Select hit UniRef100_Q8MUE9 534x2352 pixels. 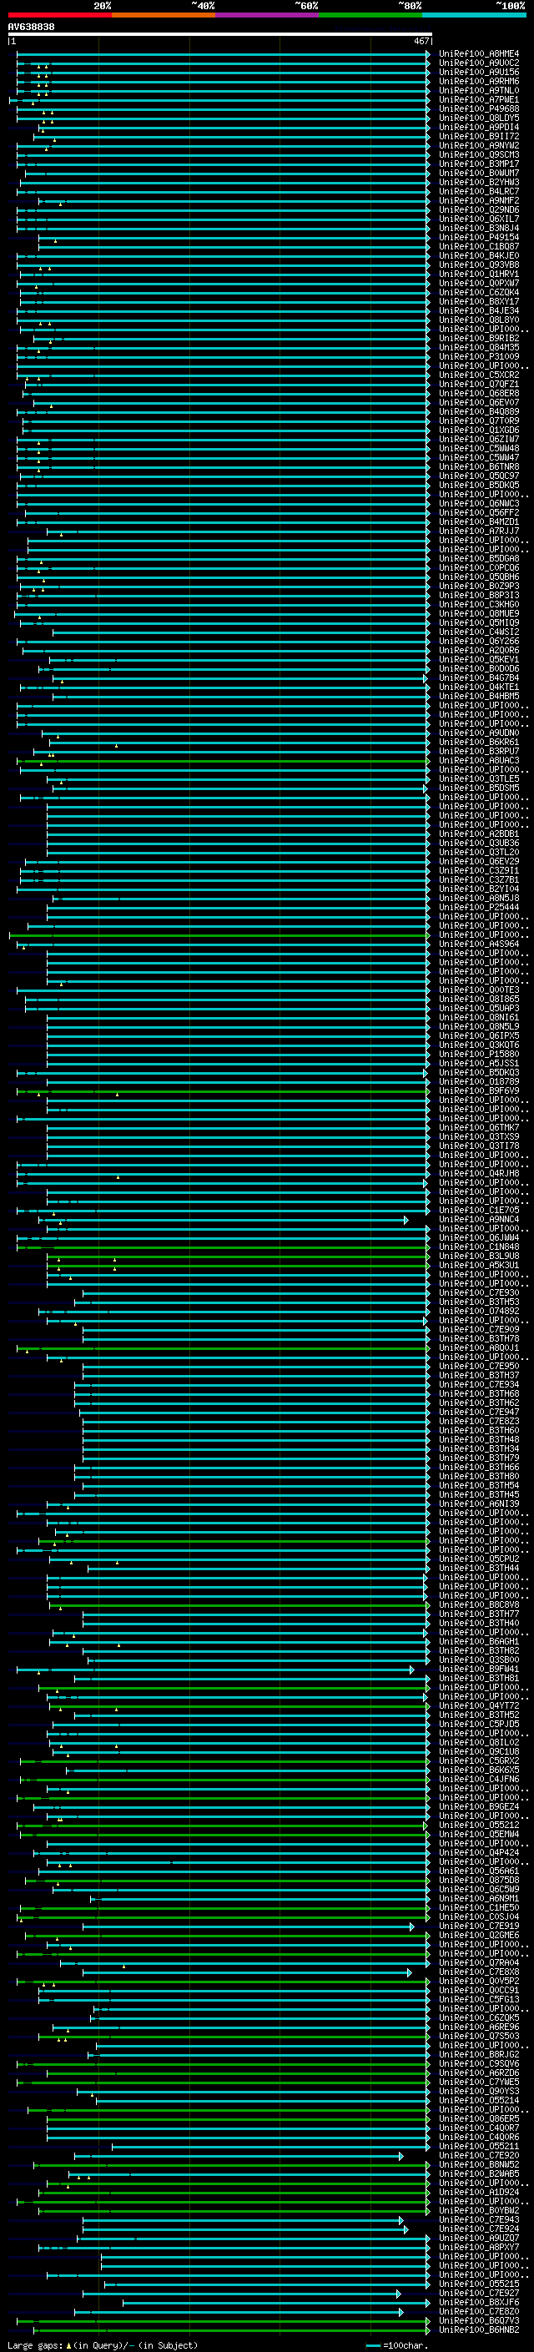tap(478, 613)
